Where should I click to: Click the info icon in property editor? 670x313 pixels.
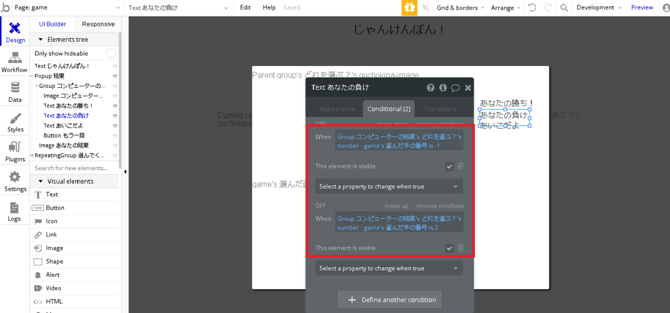click(x=443, y=87)
